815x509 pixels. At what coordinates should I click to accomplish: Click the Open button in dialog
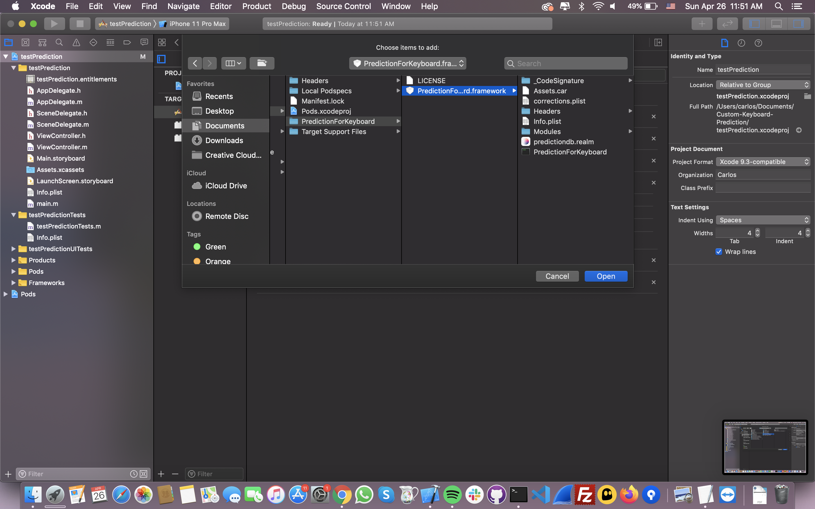[606, 276]
